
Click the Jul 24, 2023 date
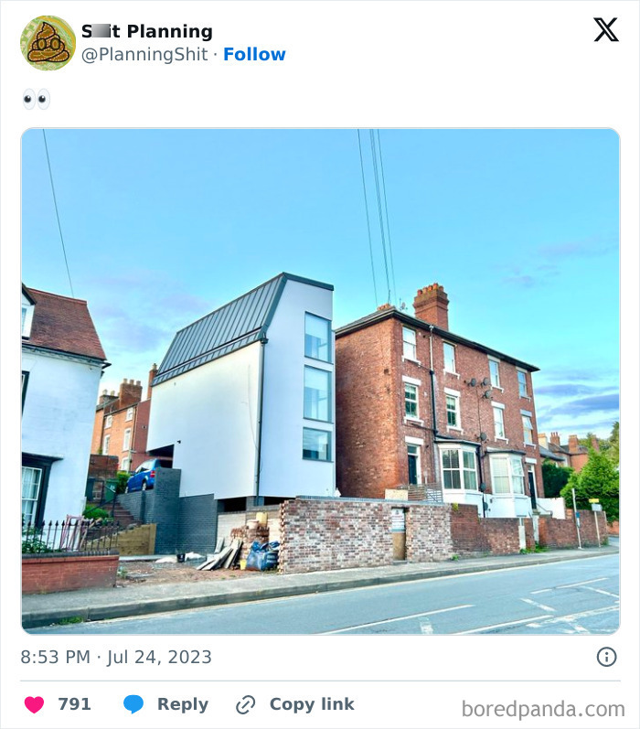click(159, 657)
